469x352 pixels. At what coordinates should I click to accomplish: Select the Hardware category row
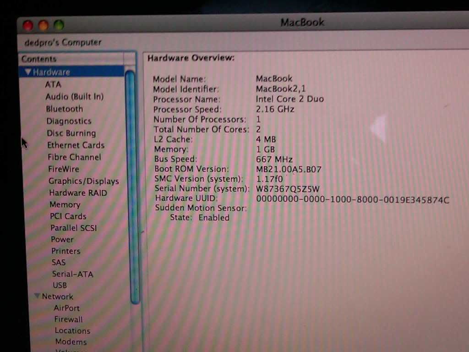[x=72, y=72]
